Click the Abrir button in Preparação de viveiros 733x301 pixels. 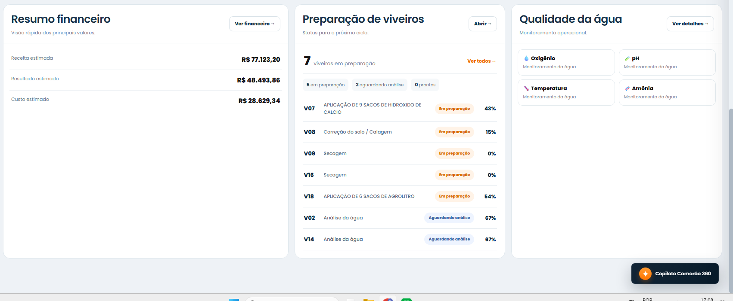(482, 24)
